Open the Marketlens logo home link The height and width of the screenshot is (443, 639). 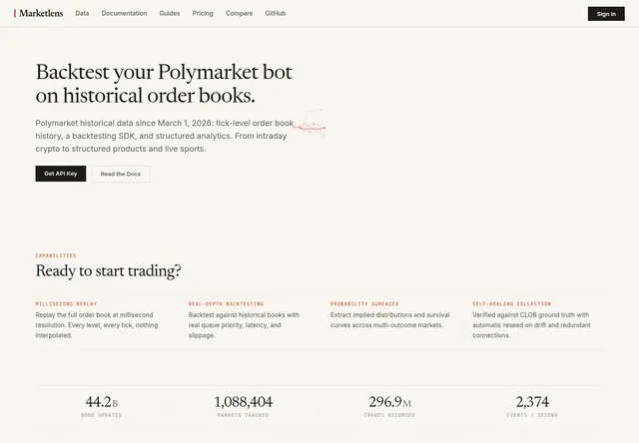(39, 13)
